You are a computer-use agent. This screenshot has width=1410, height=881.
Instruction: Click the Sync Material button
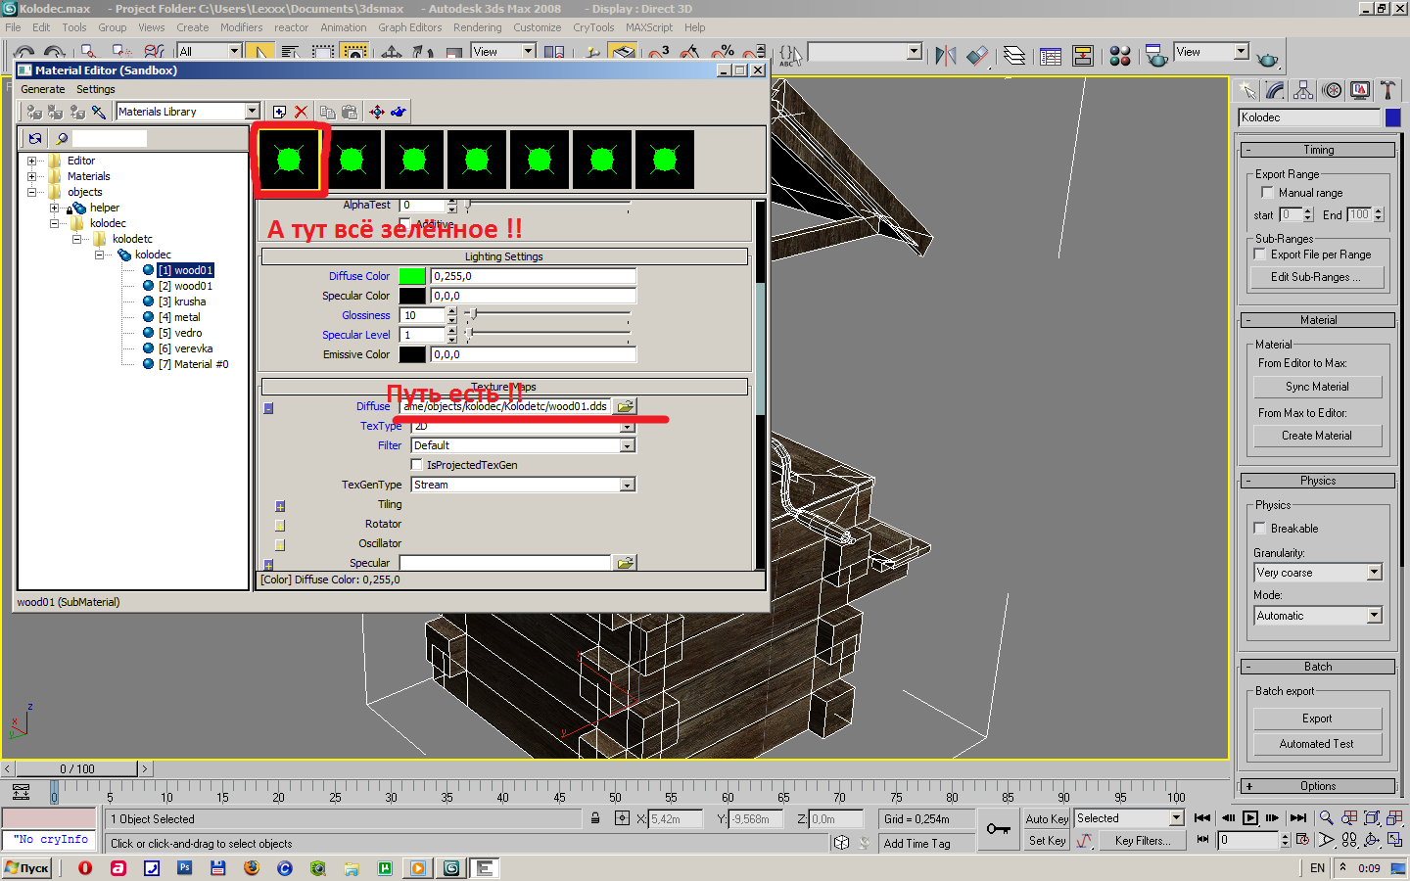coord(1317,387)
